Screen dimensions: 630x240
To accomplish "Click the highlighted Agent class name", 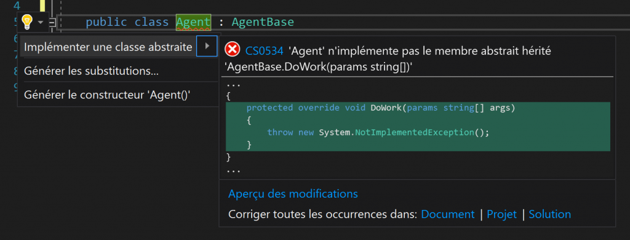I will [193, 22].
